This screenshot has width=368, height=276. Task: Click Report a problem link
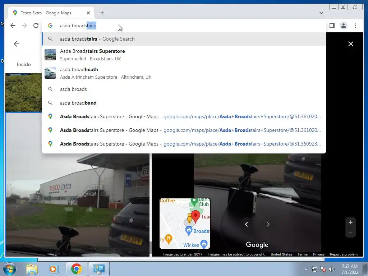click(344, 254)
